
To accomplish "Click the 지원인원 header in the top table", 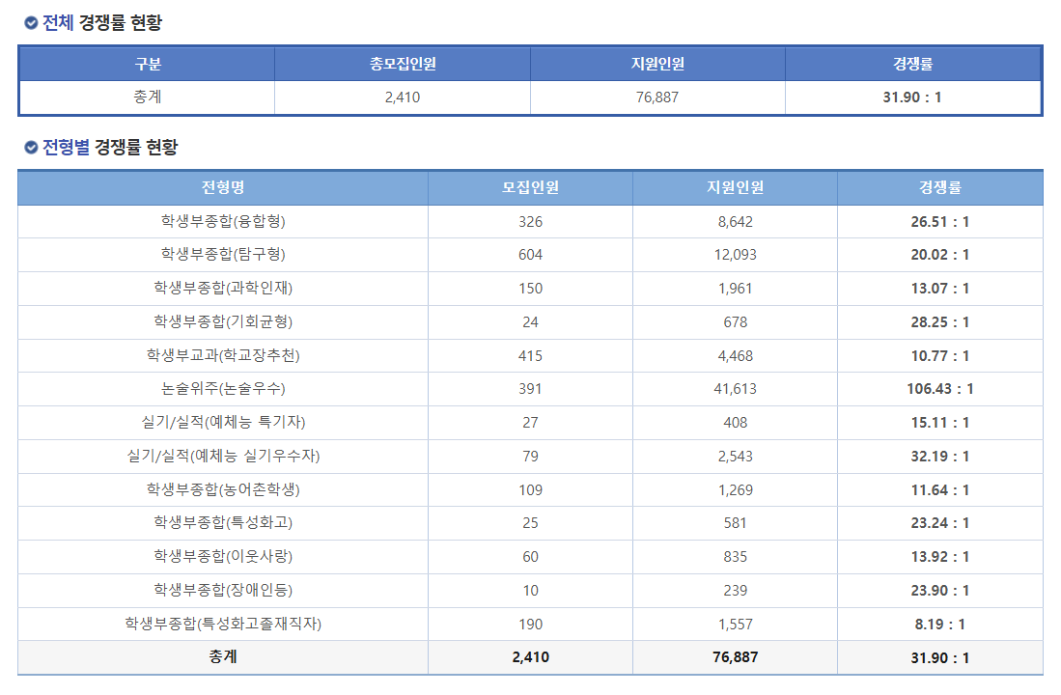I will pyautogui.click(x=657, y=64).
